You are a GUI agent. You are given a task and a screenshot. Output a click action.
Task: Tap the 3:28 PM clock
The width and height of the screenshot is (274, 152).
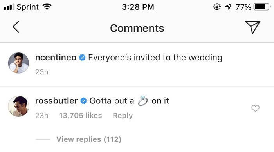coord(138,7)
